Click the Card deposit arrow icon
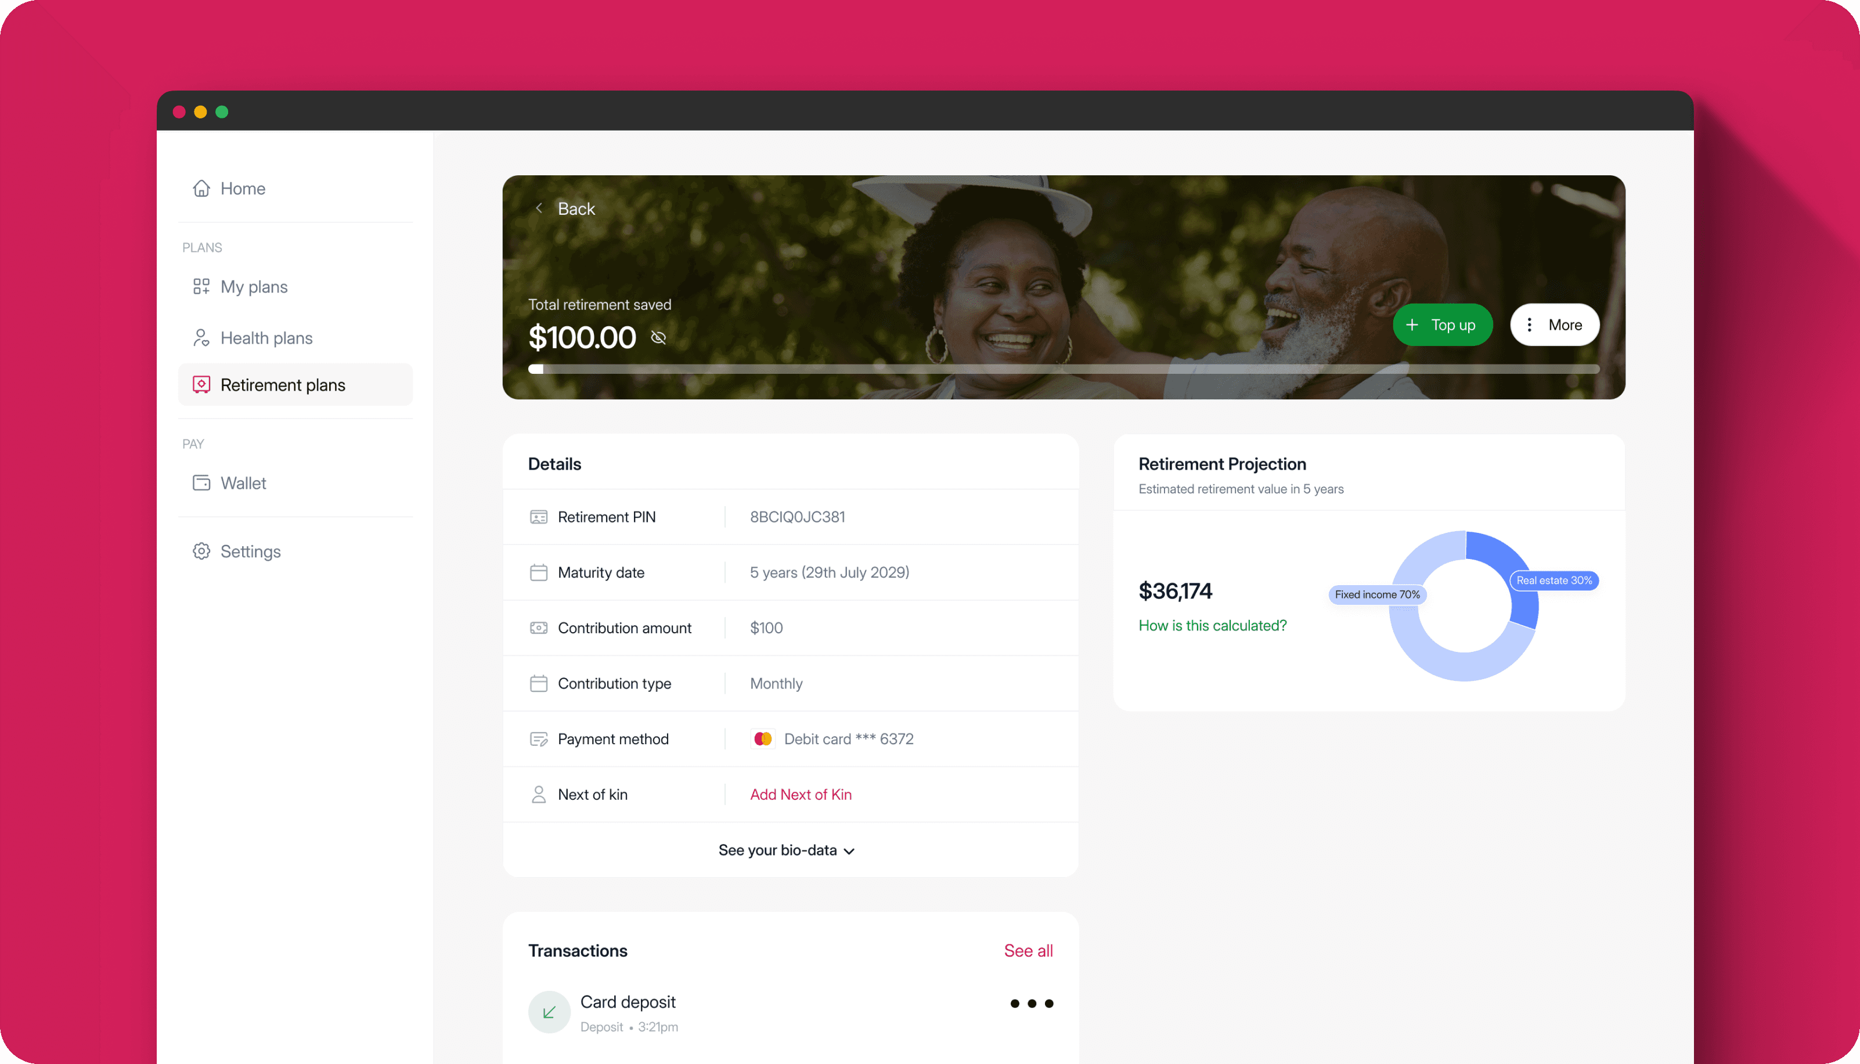Viewport: 1860px width, 1064px height. [x=549, y=1011]
